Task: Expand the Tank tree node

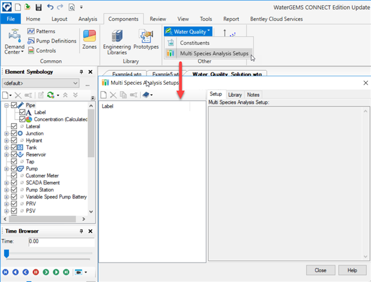Action: point(6,148)
